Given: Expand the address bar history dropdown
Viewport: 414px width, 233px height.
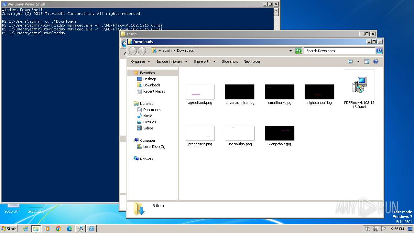Looking at the screenshot, I should 290,51.
